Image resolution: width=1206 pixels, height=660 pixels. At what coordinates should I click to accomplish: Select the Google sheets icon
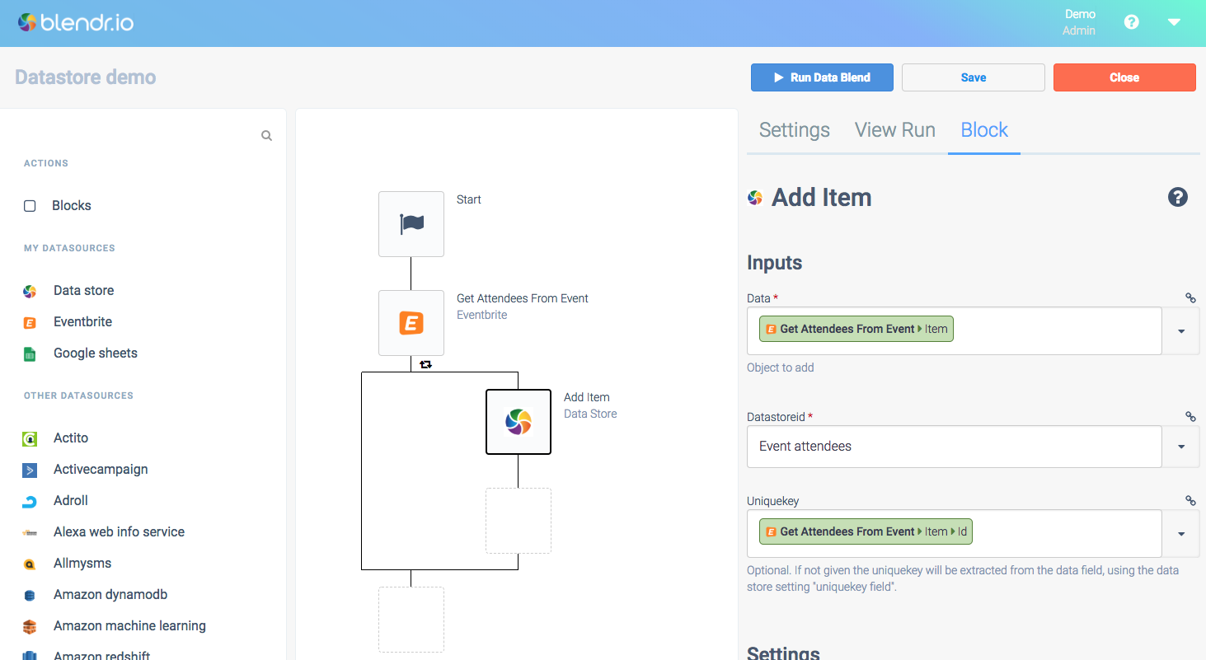(x=30, y=354)
